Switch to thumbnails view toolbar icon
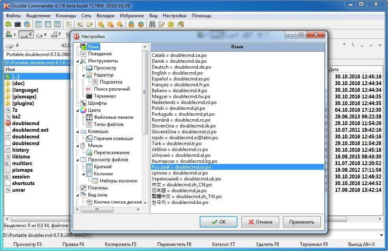The image size is (388, 251). click(x=57, y=24)
